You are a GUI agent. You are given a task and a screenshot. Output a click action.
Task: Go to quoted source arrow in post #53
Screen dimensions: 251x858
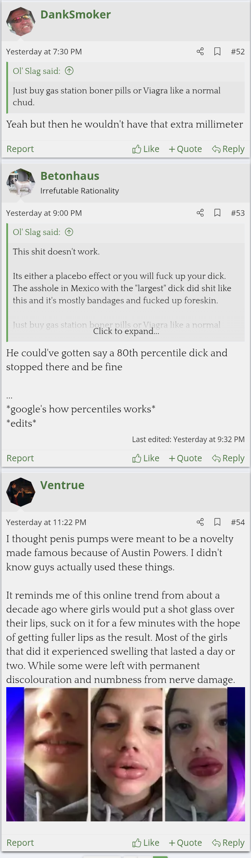(69, 232)
